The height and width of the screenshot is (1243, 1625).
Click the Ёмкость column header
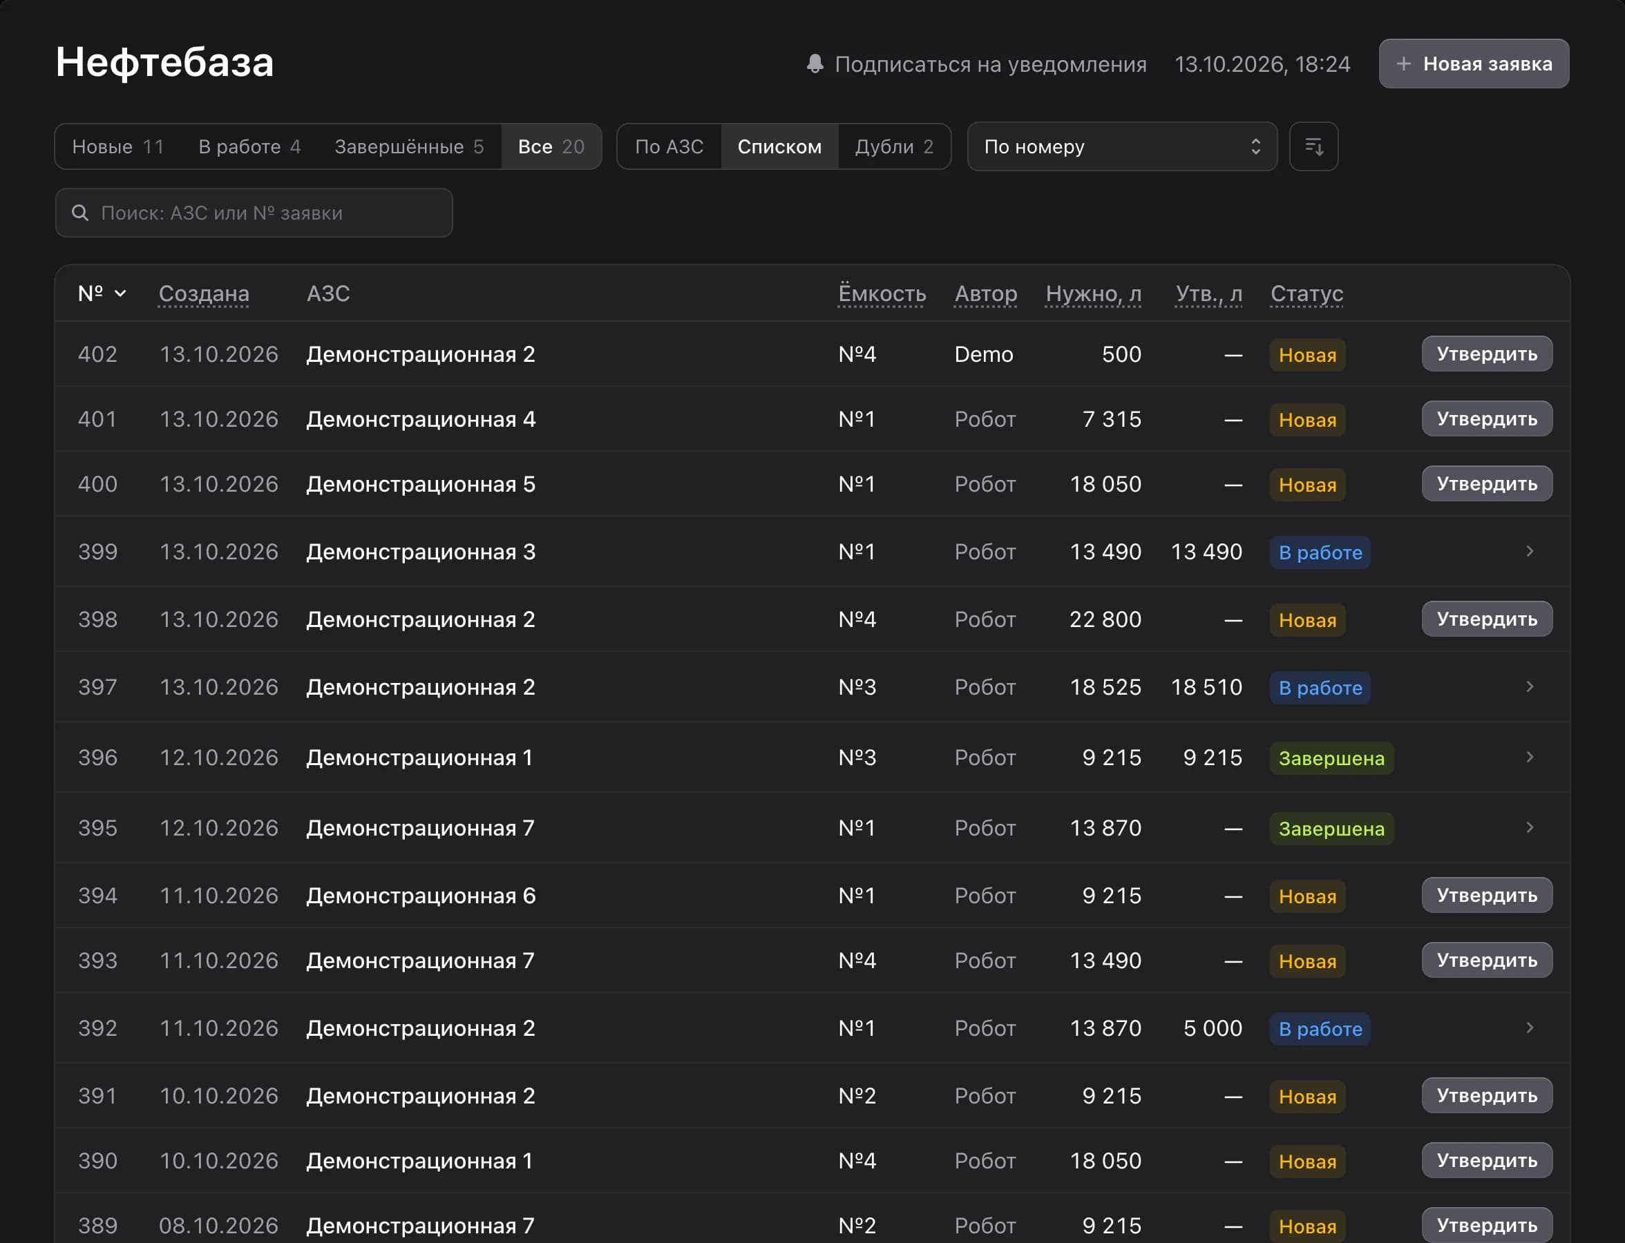(x=882, y=293)
